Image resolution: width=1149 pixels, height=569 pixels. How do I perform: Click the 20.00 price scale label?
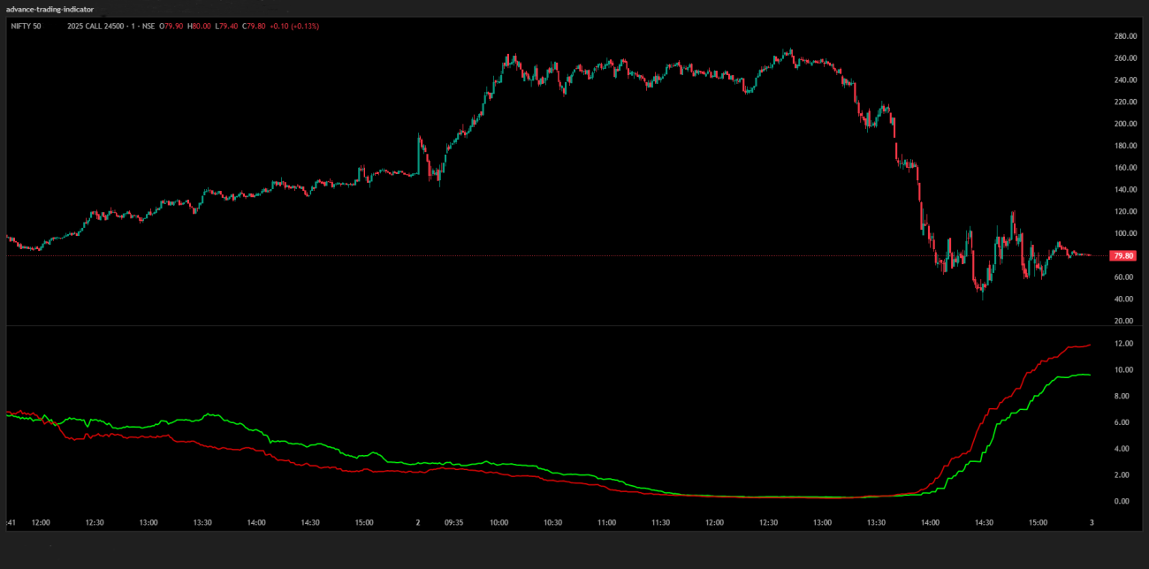pyautogui.click(x=1125, y=321)
